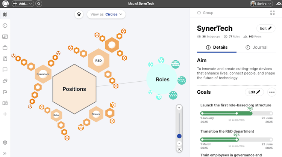Select the Positions hexagon on the map
This screenshot has width=282, height=157.
point(74,89)
